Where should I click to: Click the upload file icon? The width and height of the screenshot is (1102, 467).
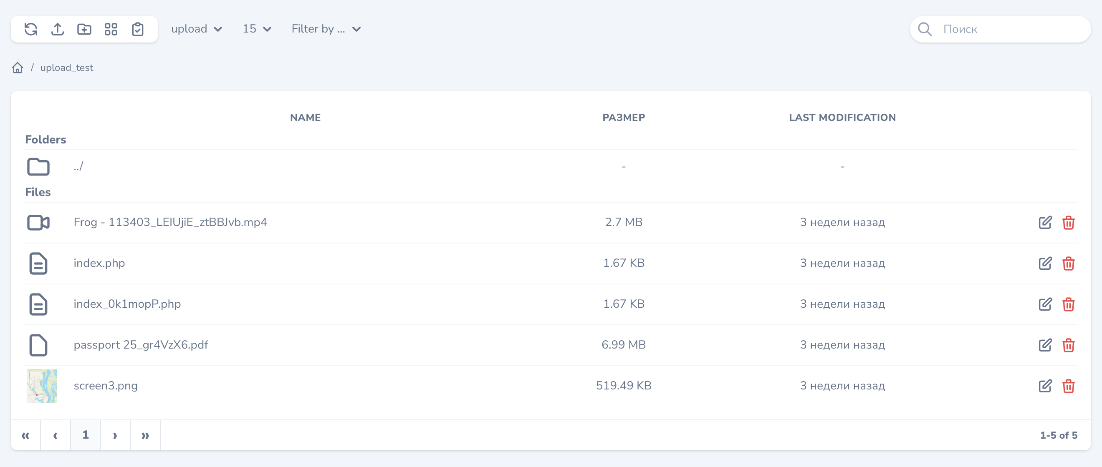57,29
